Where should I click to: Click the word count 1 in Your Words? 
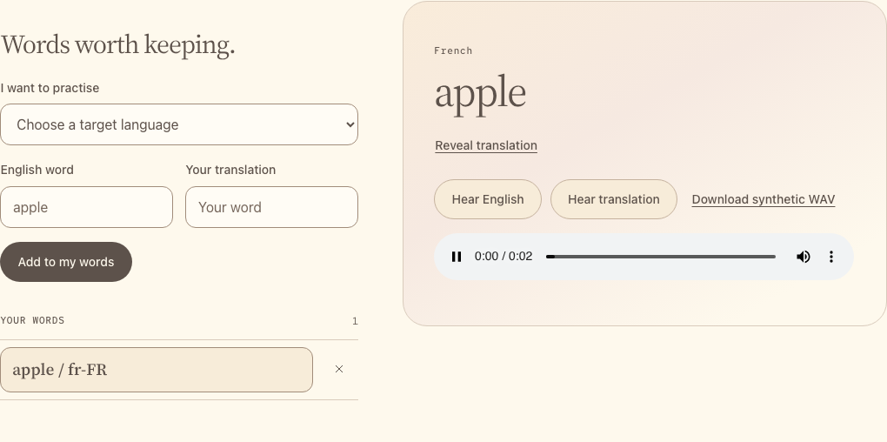[355, 321]
